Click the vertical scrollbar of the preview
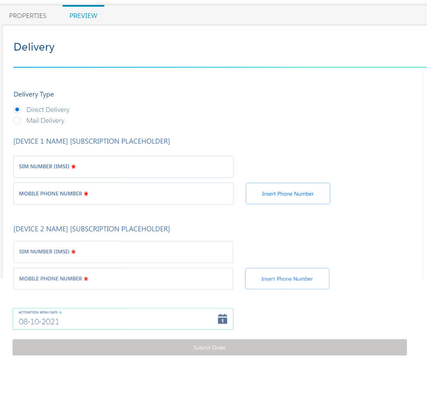 pos(424,175)
